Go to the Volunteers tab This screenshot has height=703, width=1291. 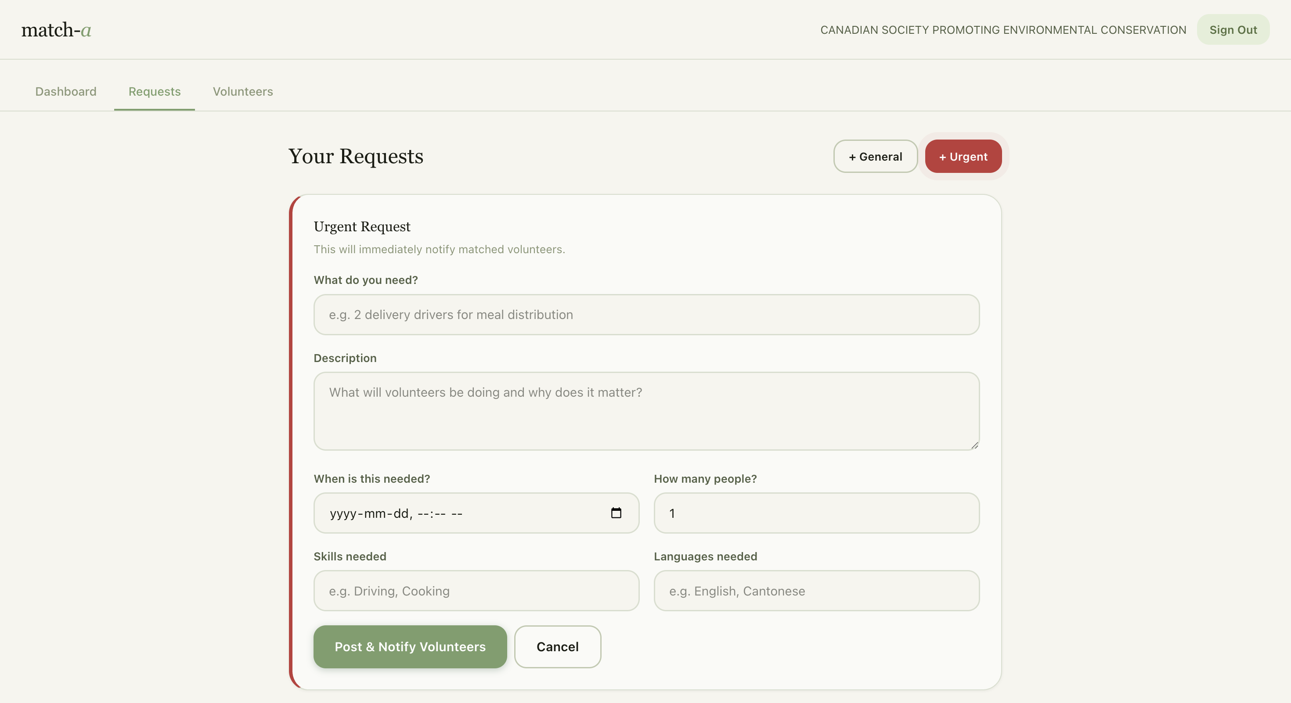tap(242, 92)
